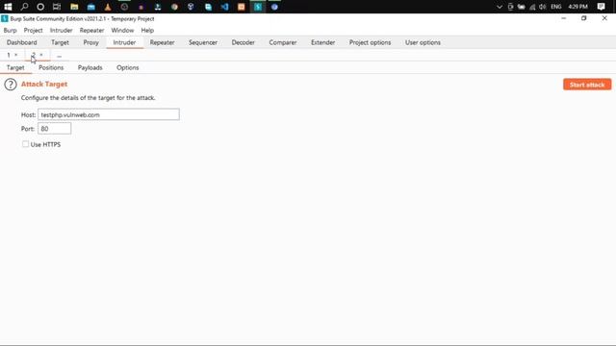
Task: Add a new Intruder tab with ellipsis
Action: (59, 56)
